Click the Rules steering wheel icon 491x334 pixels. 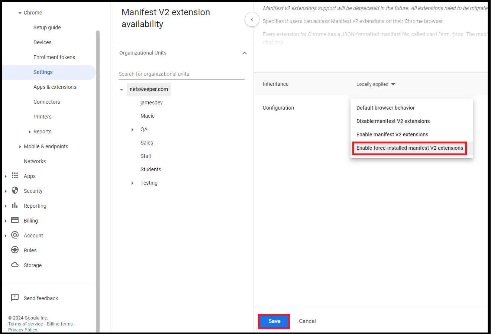point(15,250)
